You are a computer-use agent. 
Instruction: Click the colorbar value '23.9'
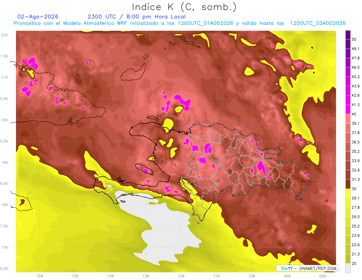coord(355,236)
